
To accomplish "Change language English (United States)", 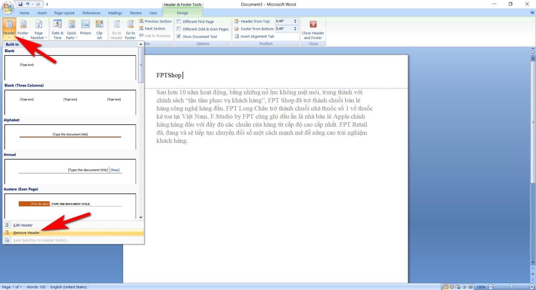I will tap(68, 287).
